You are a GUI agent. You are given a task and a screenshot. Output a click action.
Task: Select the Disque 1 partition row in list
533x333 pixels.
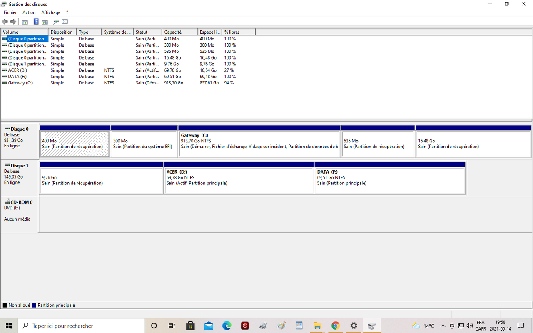[x=128, y=64]
